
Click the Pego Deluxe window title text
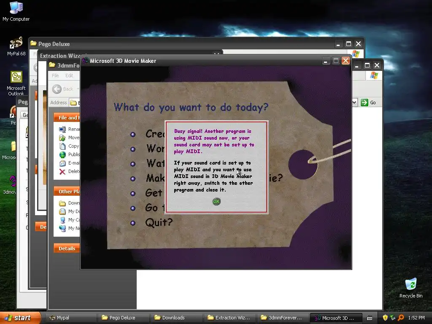click(54, 44)
